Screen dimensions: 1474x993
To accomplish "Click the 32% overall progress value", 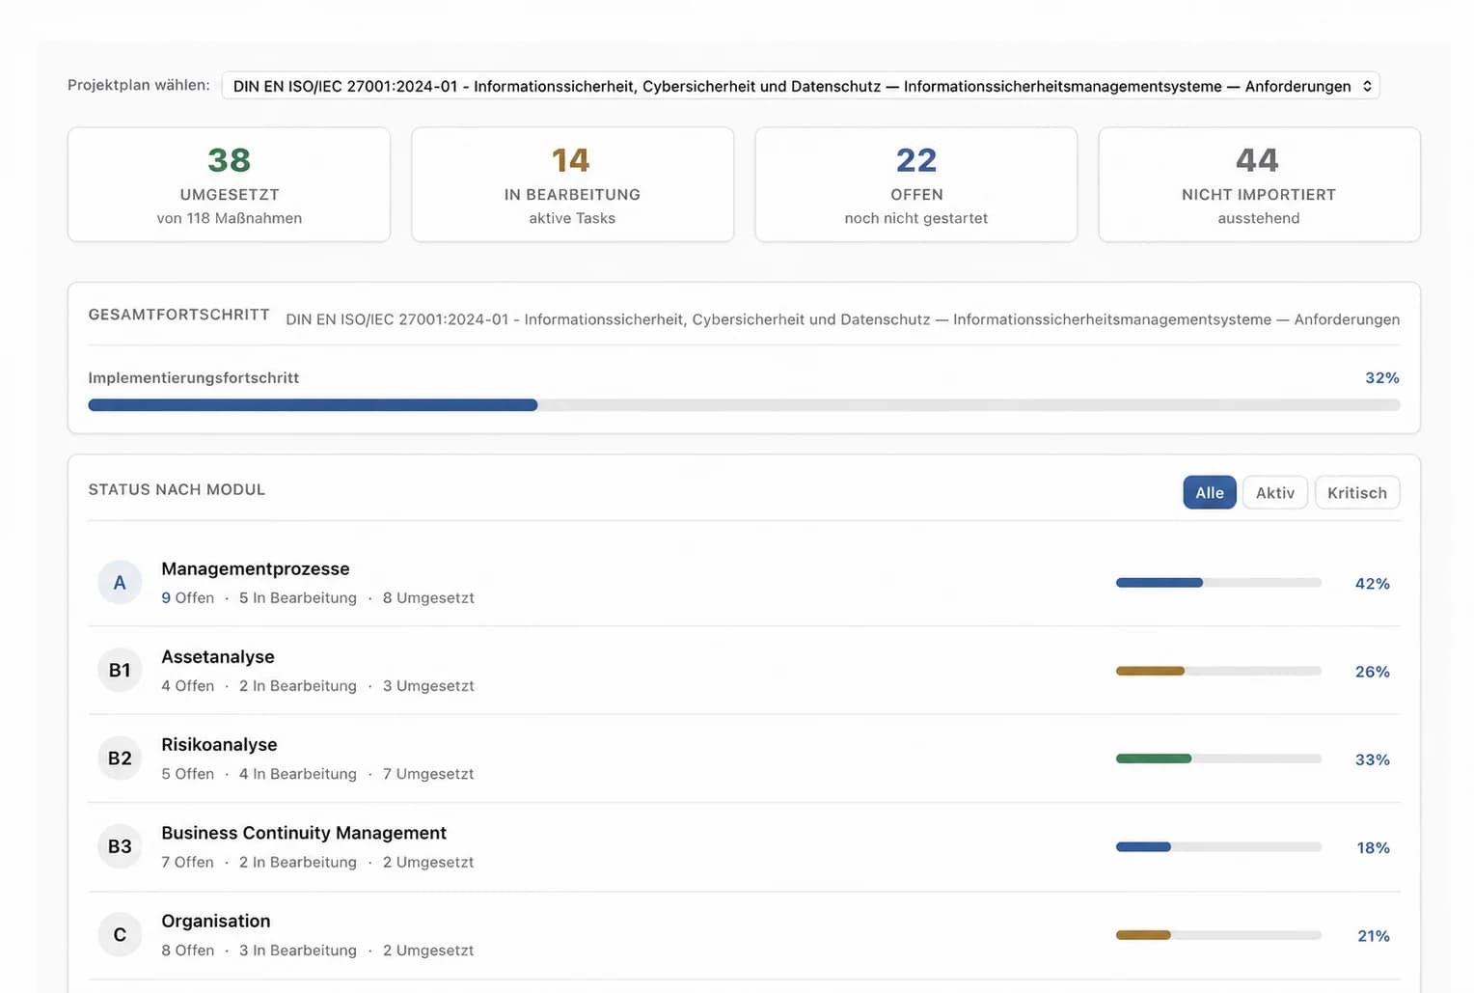I will click(1382, 378).
